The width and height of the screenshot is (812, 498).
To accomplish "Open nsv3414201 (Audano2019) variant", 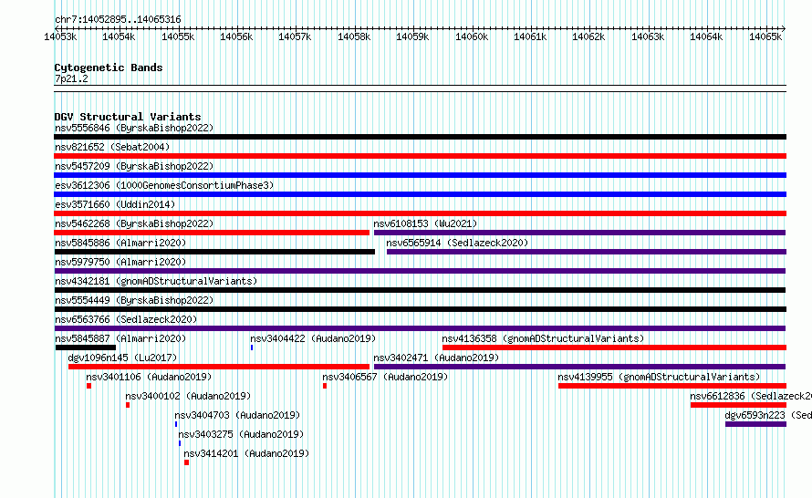I will (x=246, y=453).
